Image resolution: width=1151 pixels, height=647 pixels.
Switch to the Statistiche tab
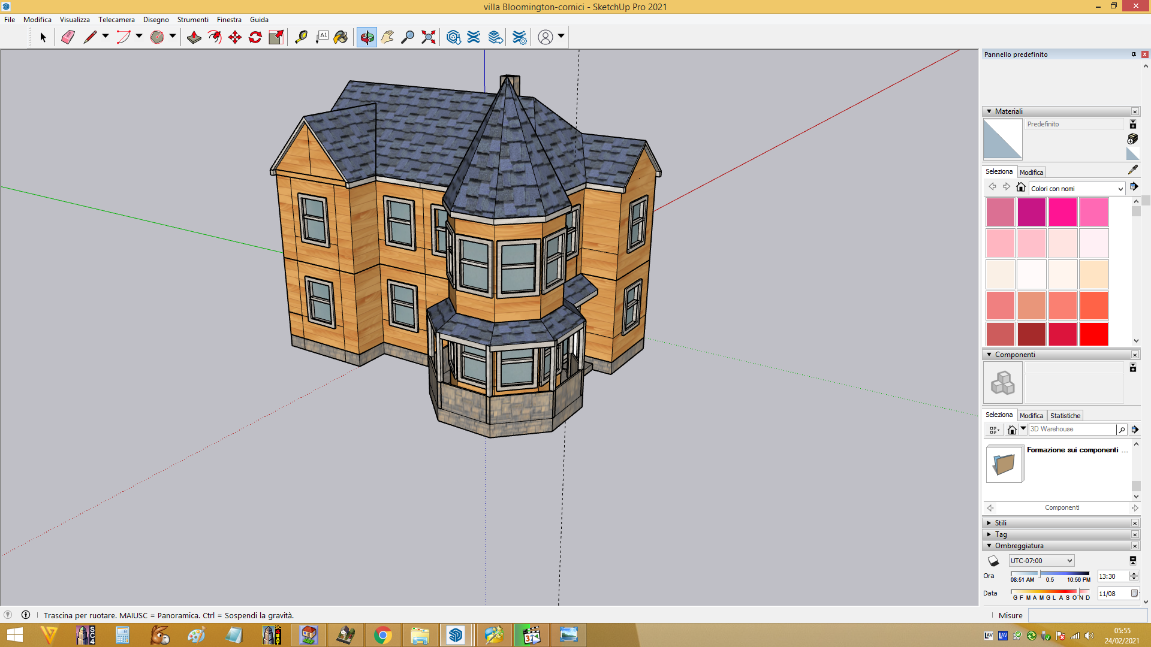[1065, 416]
